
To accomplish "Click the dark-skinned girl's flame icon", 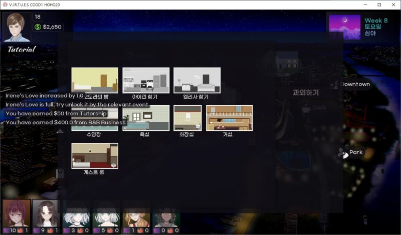I will point(170,230).
